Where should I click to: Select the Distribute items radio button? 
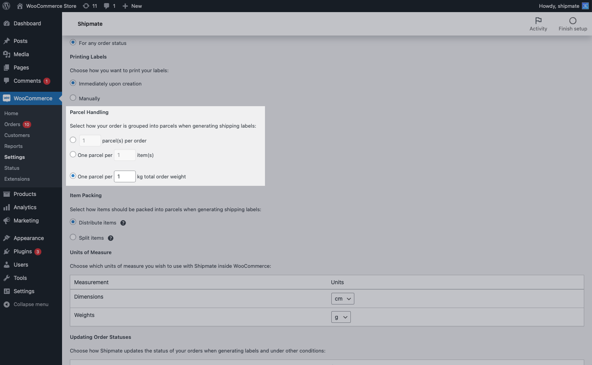click(x=73, y=222)
